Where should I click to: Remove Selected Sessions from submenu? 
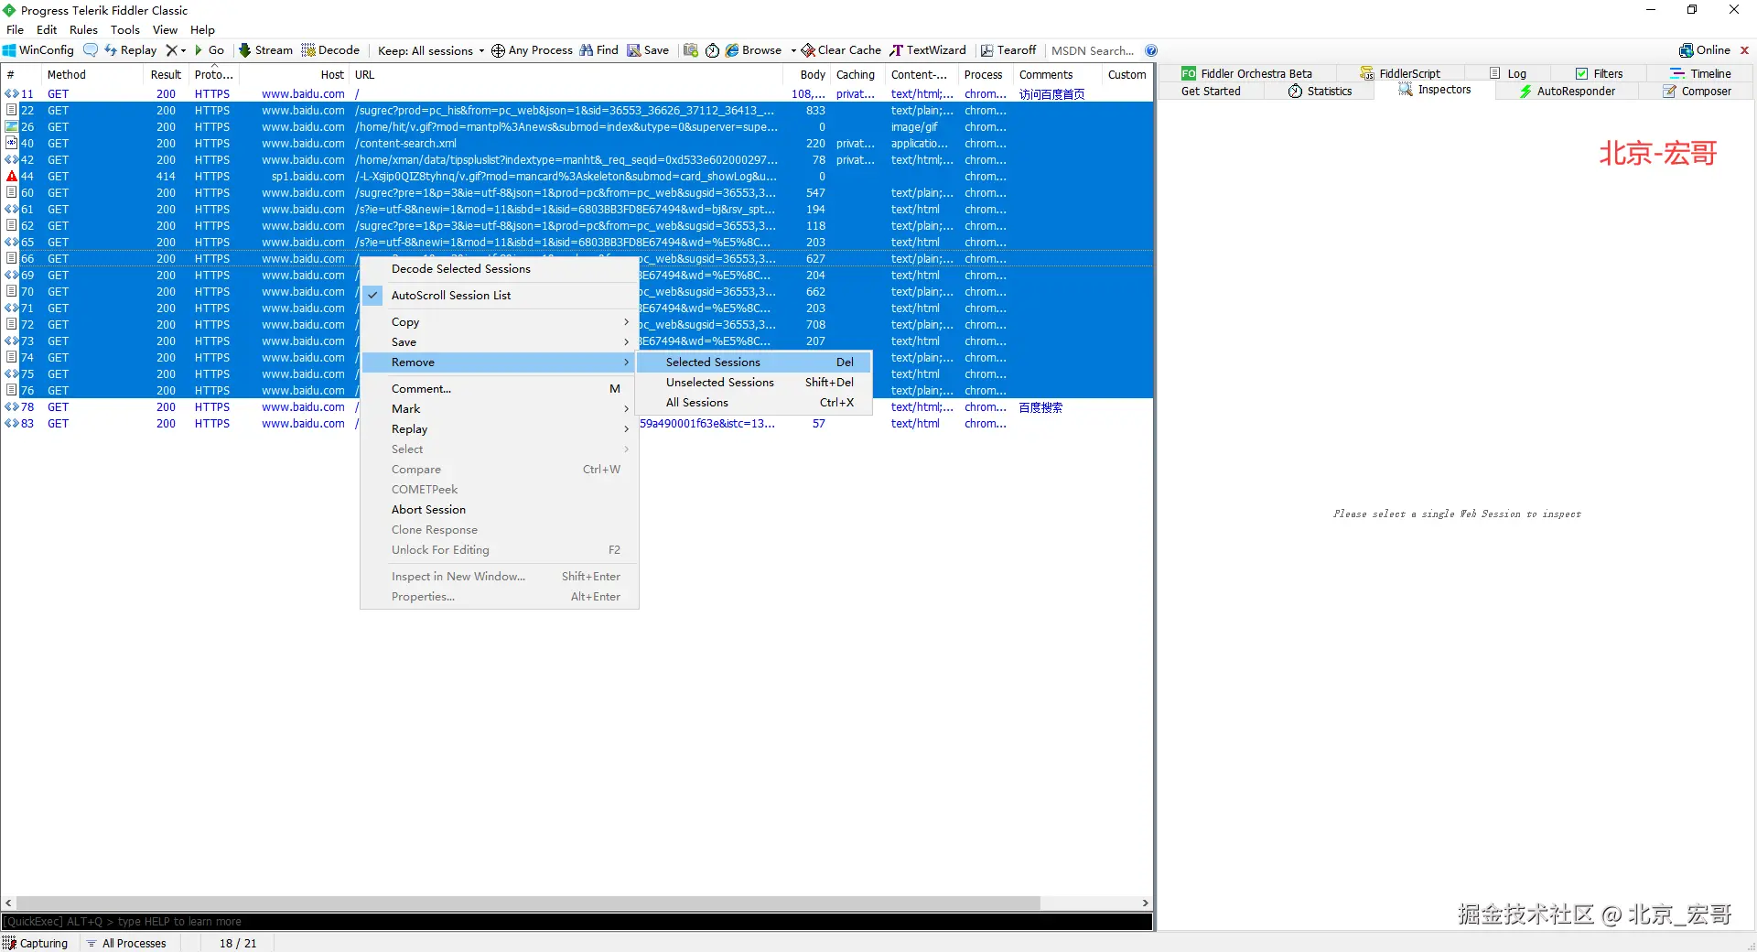tap(754, 362)
